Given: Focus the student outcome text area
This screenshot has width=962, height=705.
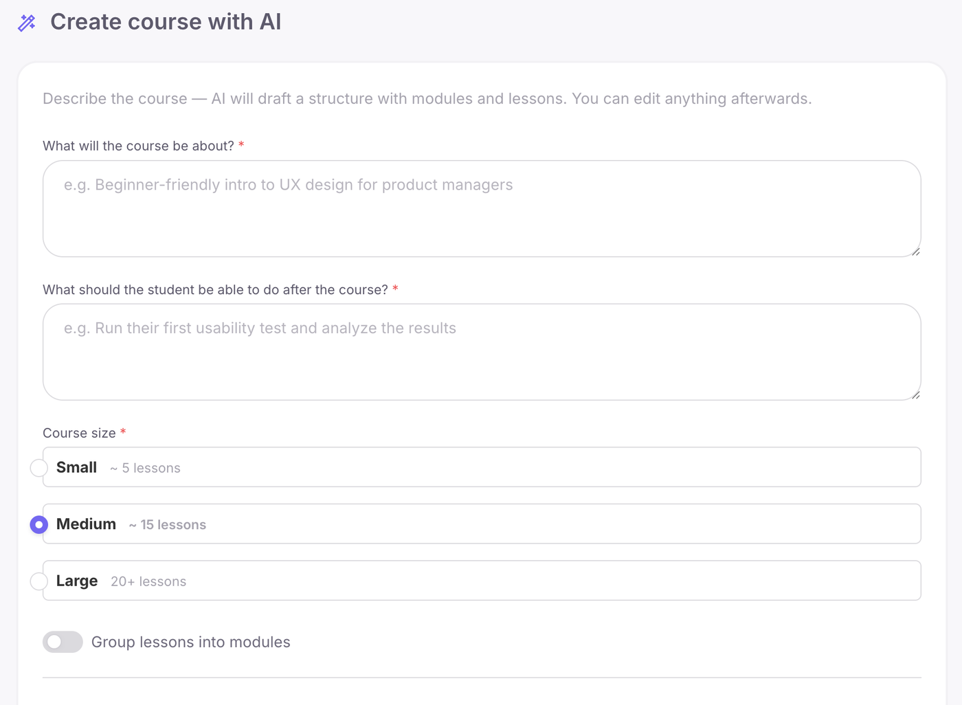Looking at the screenshot, I should coord(482,352).
